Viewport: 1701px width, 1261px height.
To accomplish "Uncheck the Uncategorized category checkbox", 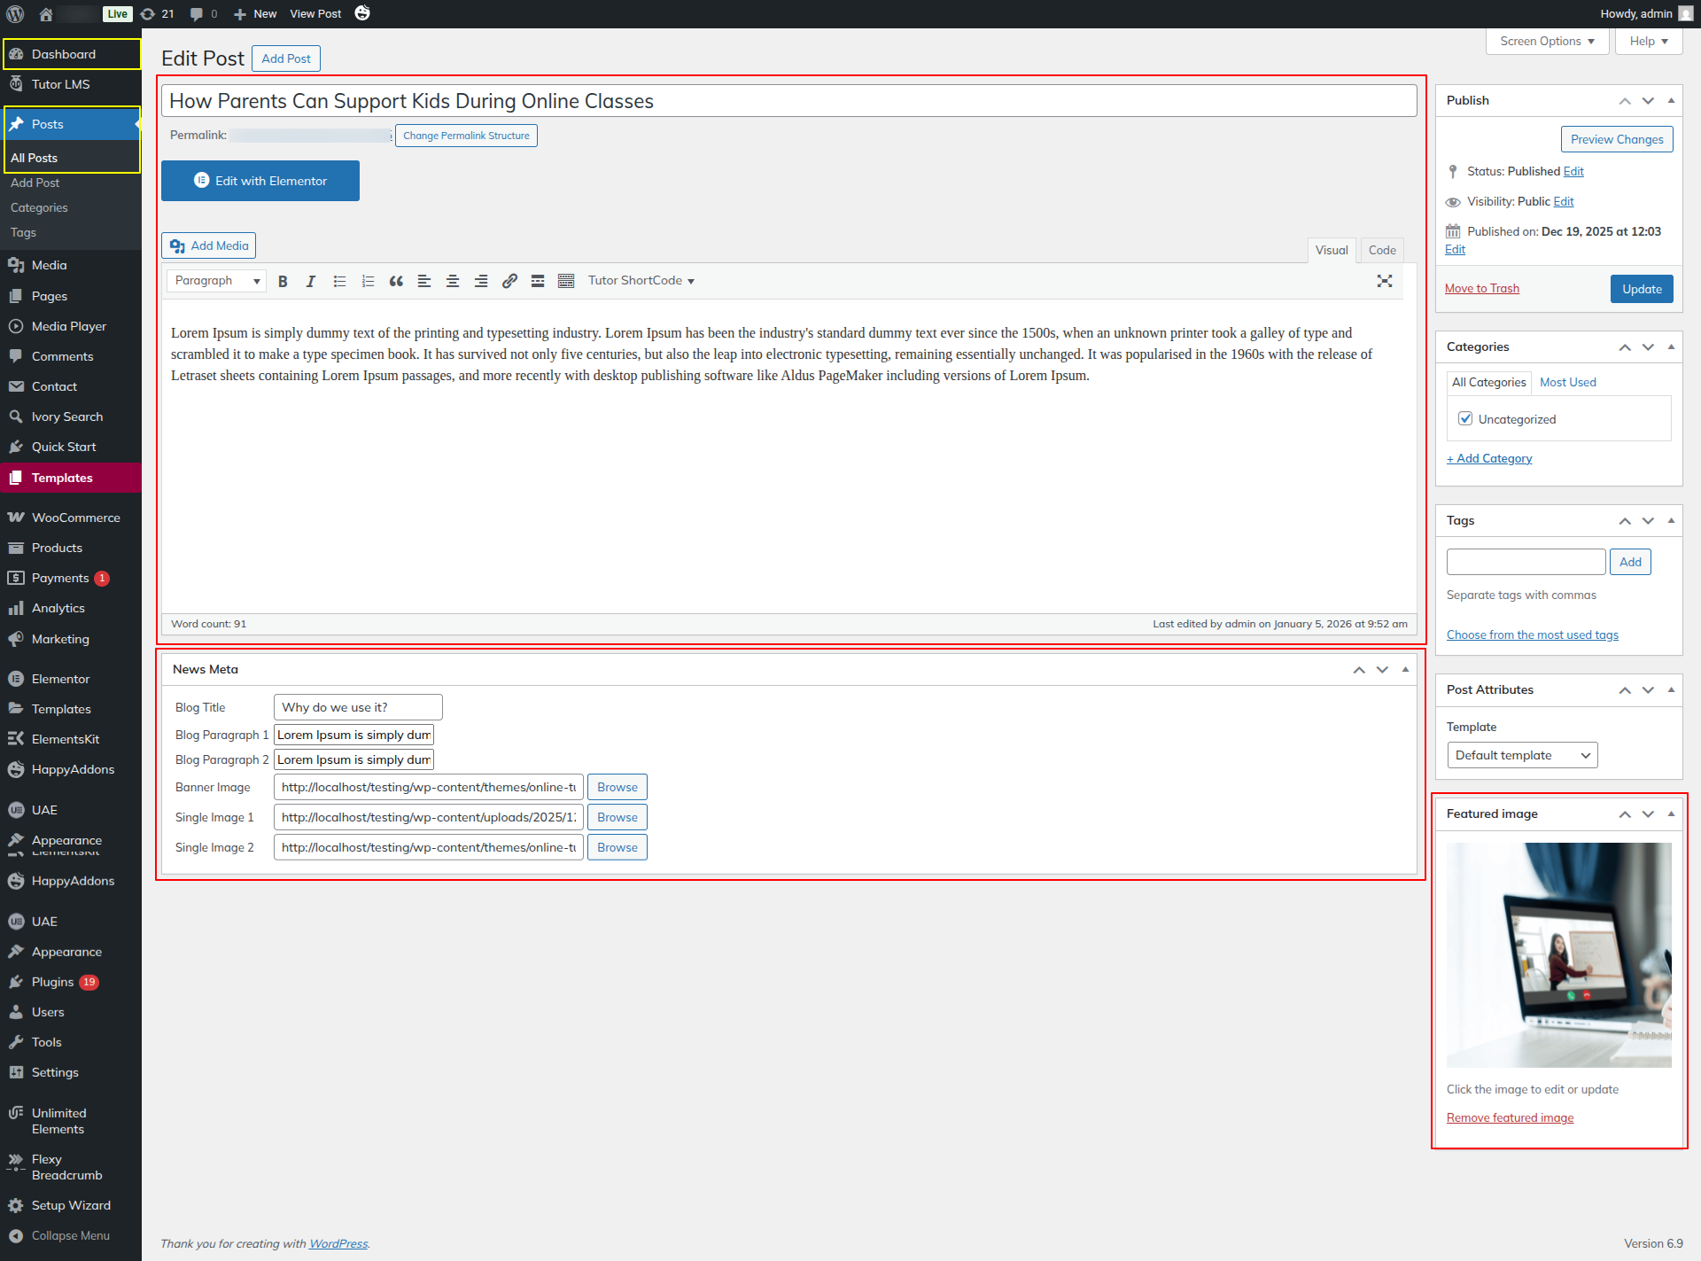I will [1465, 419].
